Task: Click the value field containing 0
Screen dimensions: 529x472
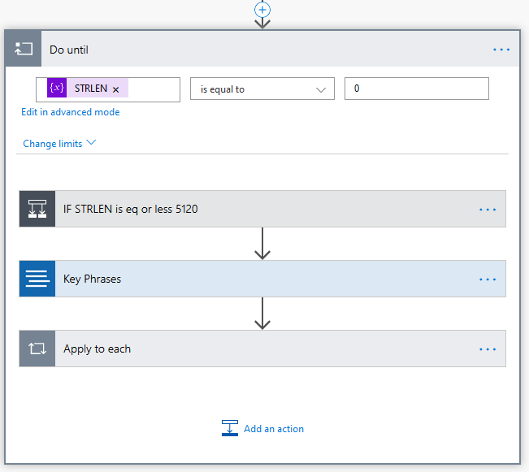Action: (416, 89)
